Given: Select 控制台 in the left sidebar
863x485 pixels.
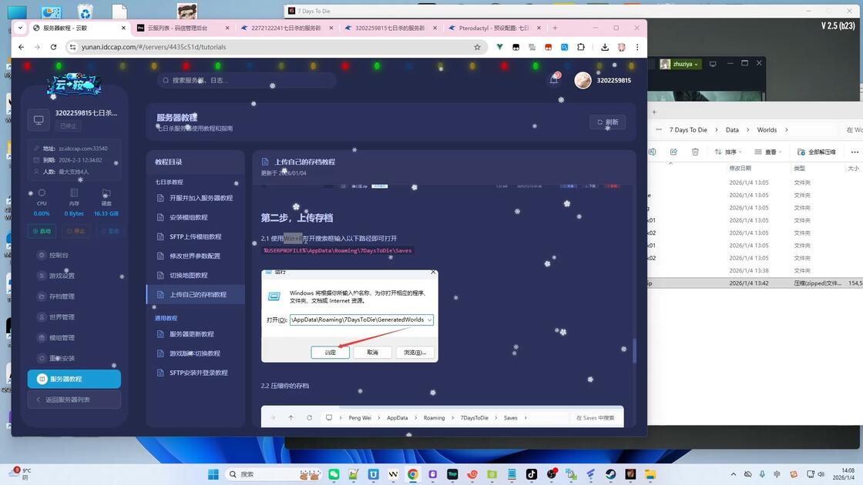Looking at the screenshot, I should 59,255.
